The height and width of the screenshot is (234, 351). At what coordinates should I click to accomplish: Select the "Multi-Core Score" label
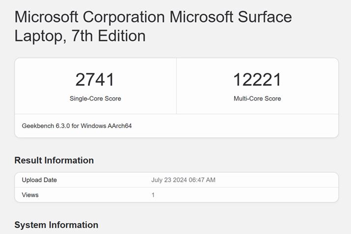click(x=257, y=99)
